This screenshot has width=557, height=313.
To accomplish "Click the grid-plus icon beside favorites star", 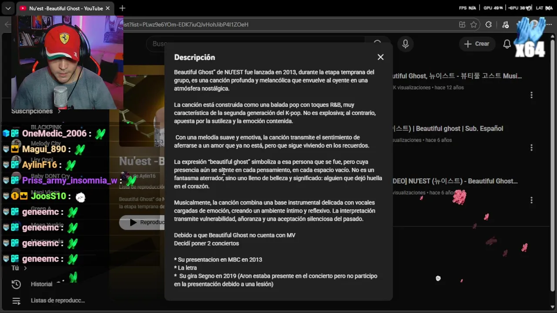I will click(x=462, y=25).
